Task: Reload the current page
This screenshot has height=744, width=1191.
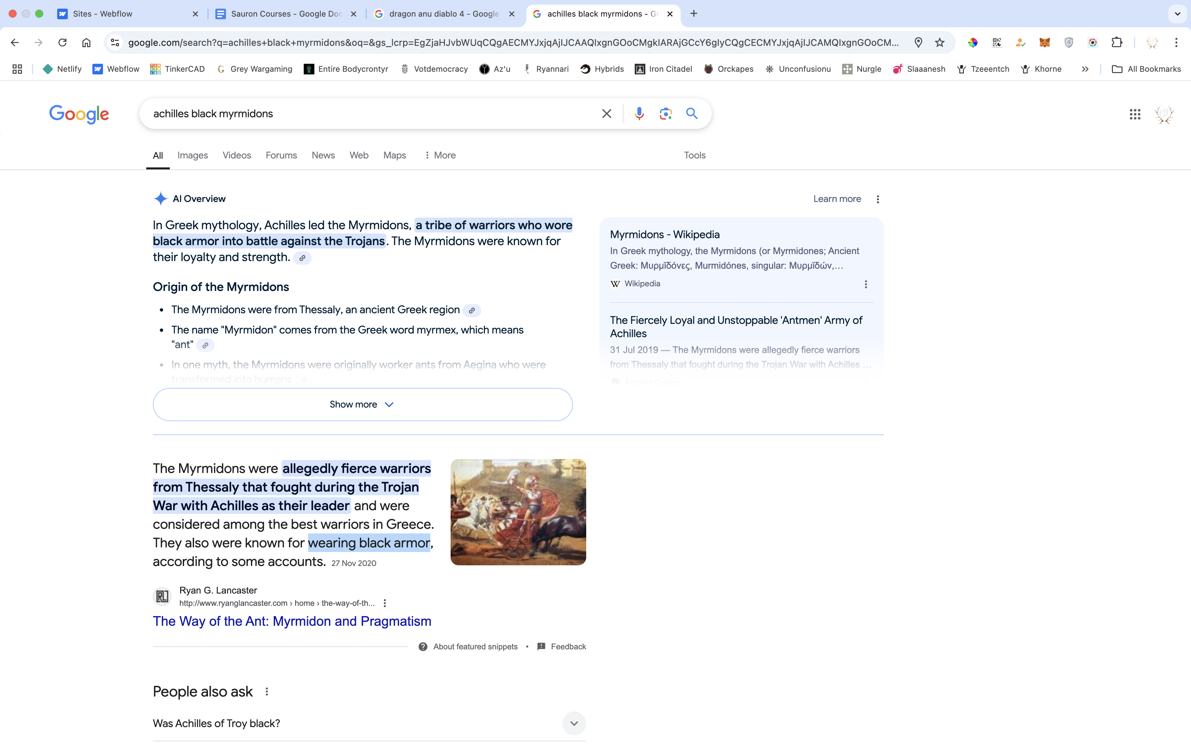Action: click(62, 42)
